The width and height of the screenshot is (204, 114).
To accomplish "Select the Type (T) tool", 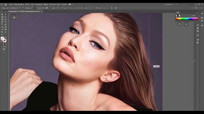I will [x=5, y=22].
